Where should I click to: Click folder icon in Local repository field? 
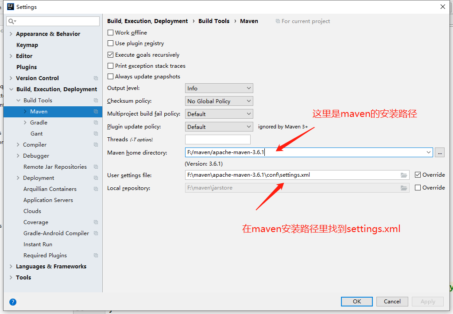pos(403,188)
